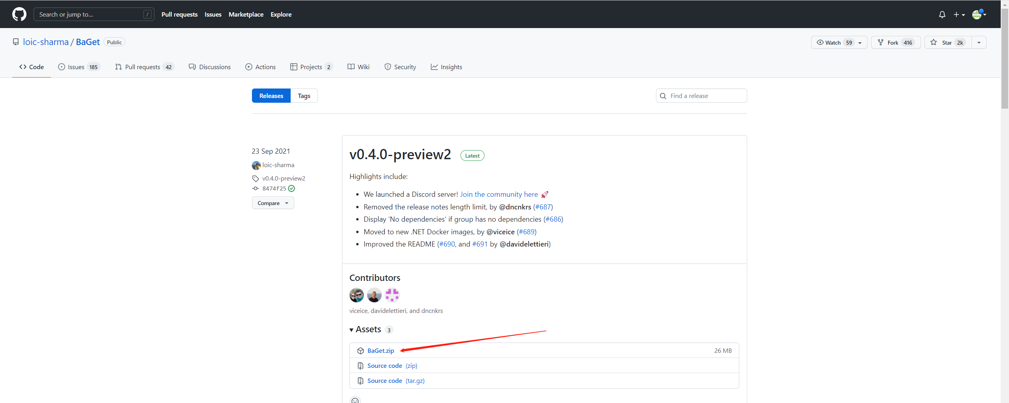The height and width of the screenshot is (403, 1009).
Task: Open Marketplace in the top navigation
Action: [246, 14]
